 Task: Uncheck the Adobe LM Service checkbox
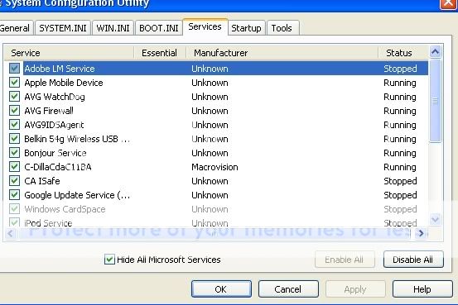tap(14, 69)
